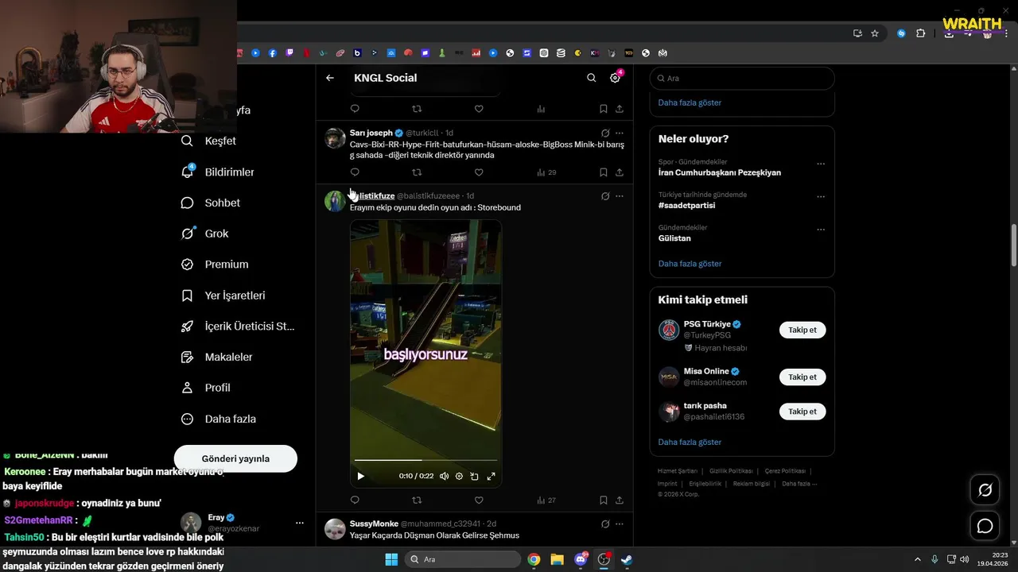This screenshot has height=572, width=1018.
Task: Open Bildirimler in the sidebar
Action: pyautogui.click(x=218, y=172)
